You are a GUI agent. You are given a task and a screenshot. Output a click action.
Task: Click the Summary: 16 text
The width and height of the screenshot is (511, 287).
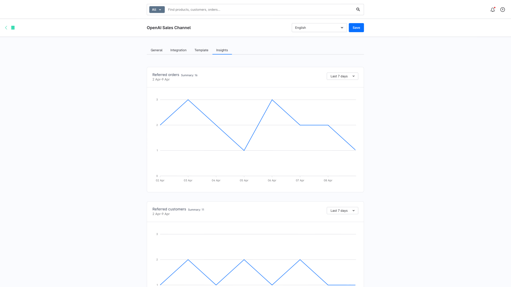pos(189,75)
